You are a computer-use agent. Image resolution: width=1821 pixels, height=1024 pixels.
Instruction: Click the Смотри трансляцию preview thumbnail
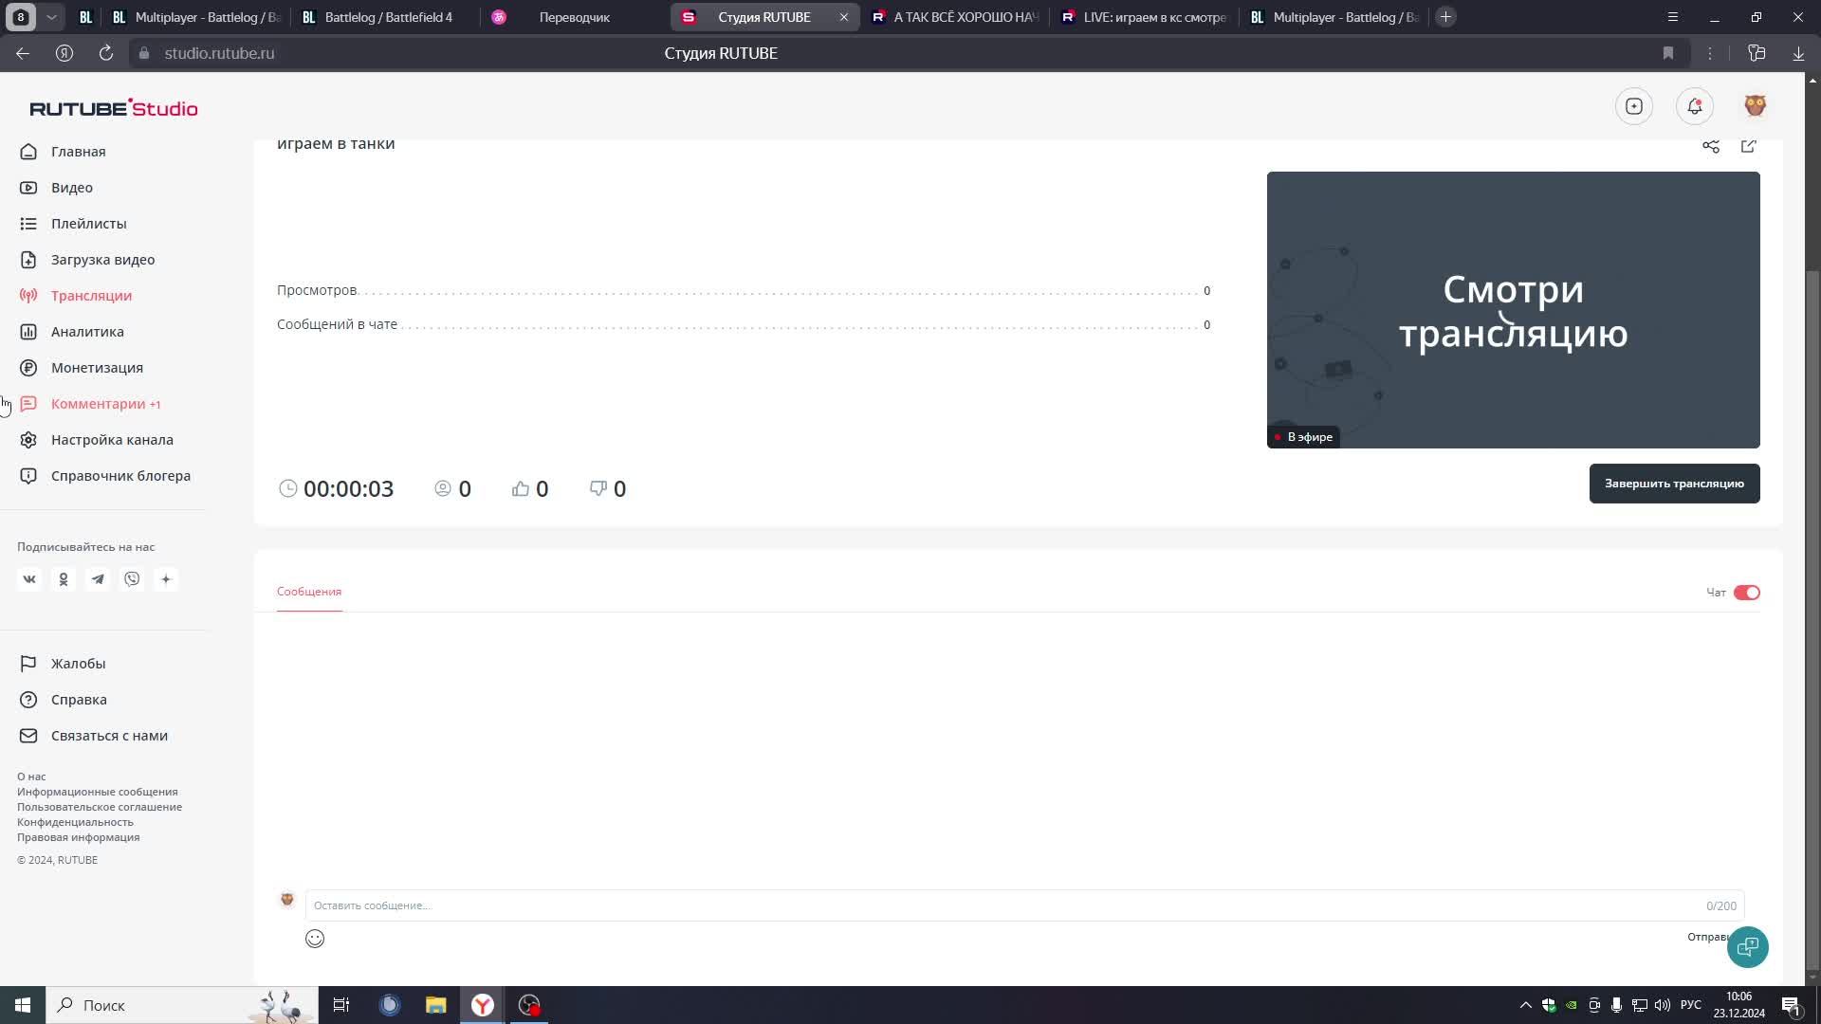click(1513, 310)
